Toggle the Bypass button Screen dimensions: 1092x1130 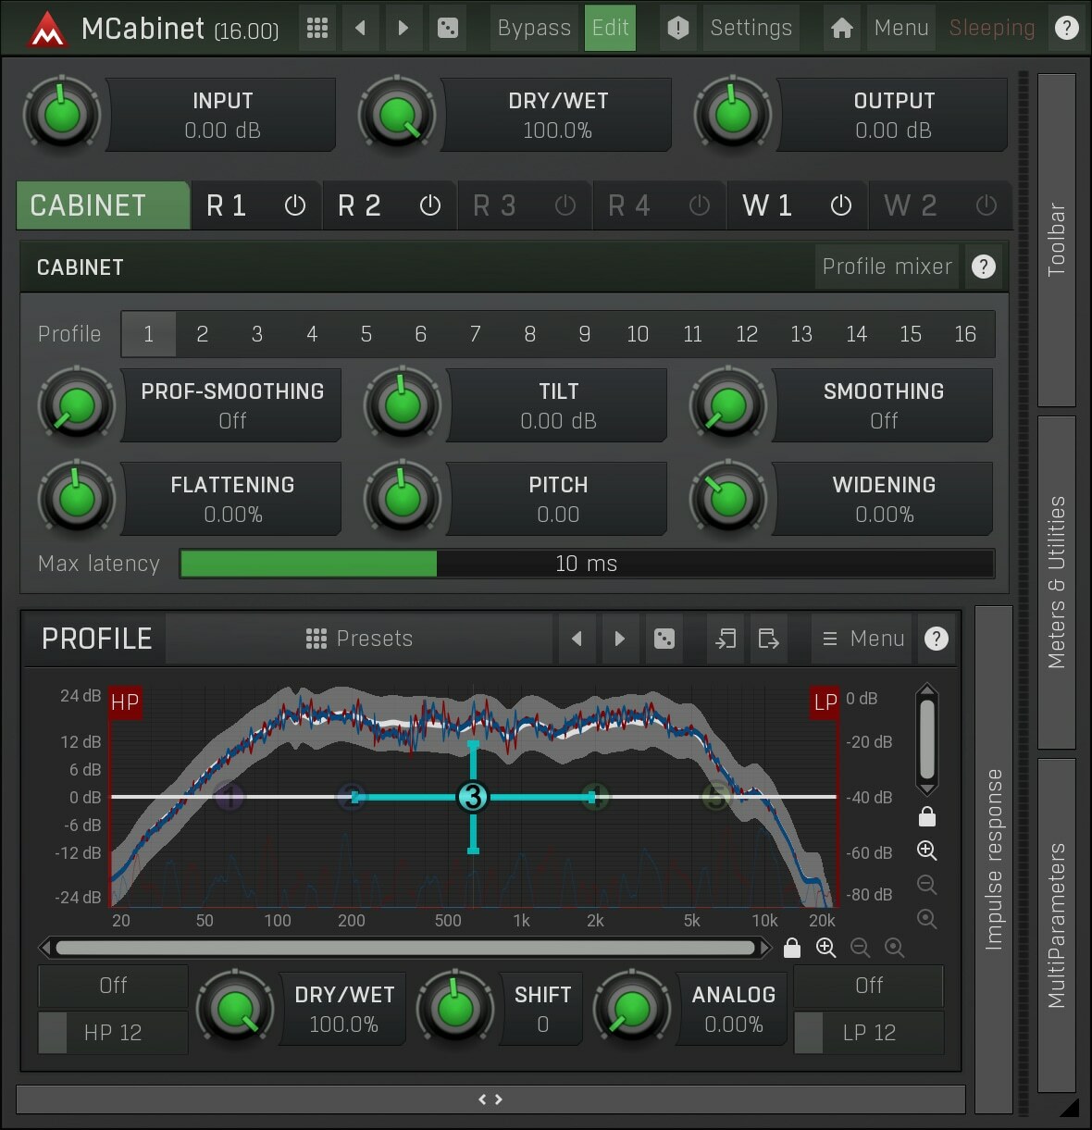534,28
